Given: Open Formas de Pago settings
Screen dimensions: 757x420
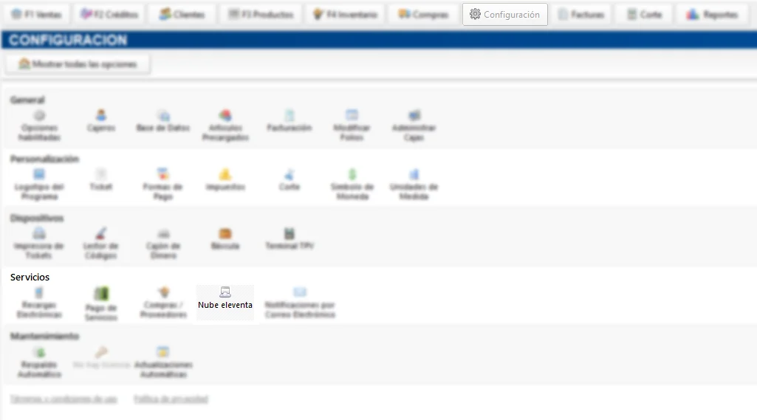Looking at the screenshot, I should [x=163, y=185].
